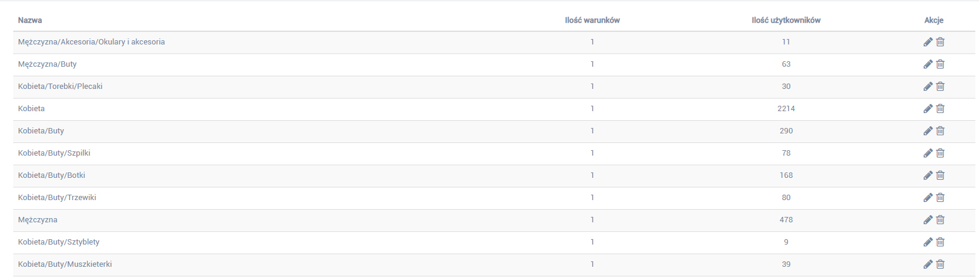979x277 pixels.
Task: Delete the Mężczyzna/Akcesoria/Okulary i akcesoria segment
Action: coord(941,42)
